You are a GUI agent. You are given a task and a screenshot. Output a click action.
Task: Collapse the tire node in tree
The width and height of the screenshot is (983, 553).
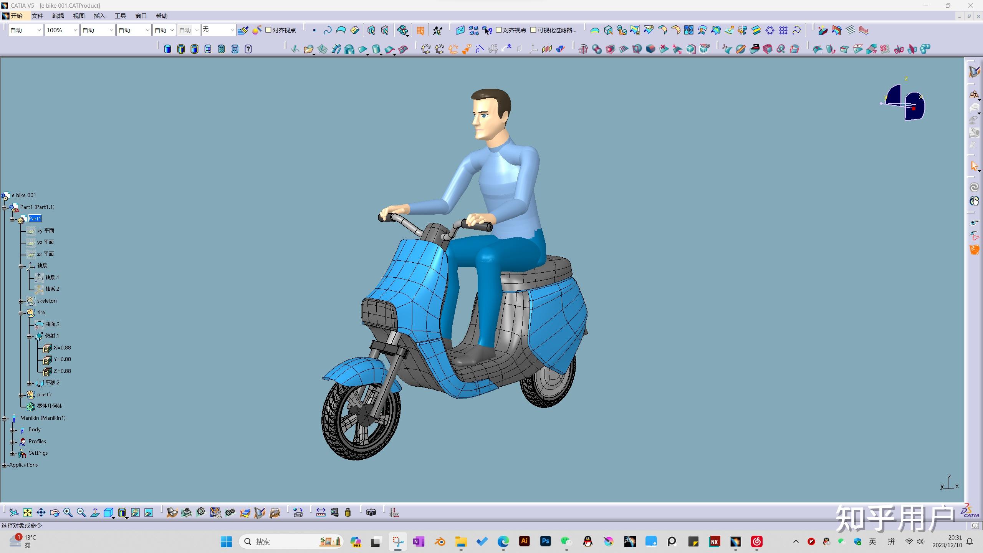22,313
